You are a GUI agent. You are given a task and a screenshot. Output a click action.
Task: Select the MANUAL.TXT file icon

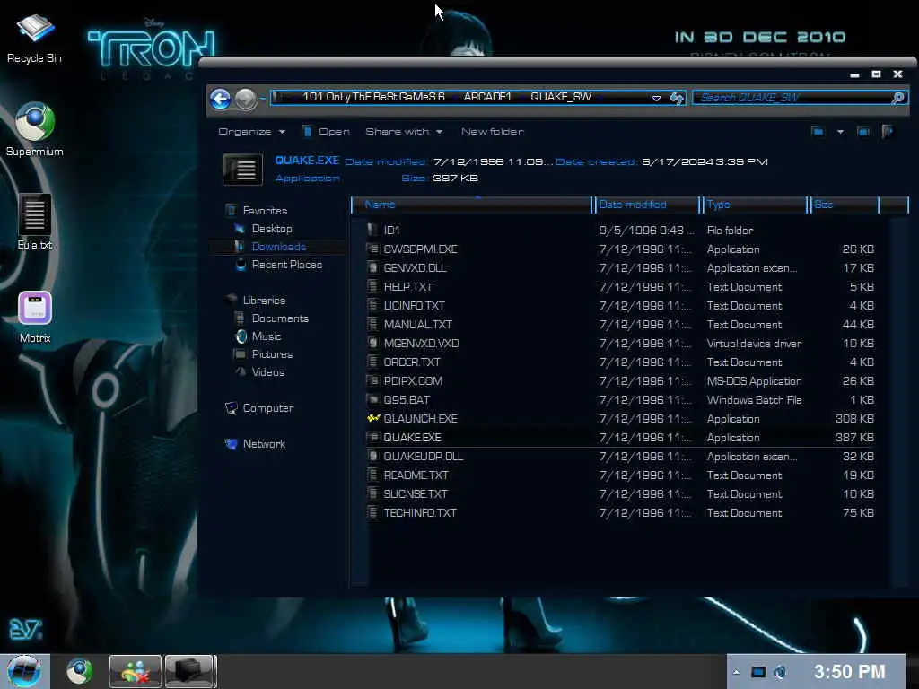372,323
